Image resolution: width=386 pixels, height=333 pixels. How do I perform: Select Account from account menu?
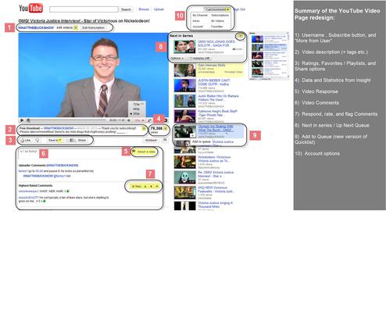(x=198, y=27)
